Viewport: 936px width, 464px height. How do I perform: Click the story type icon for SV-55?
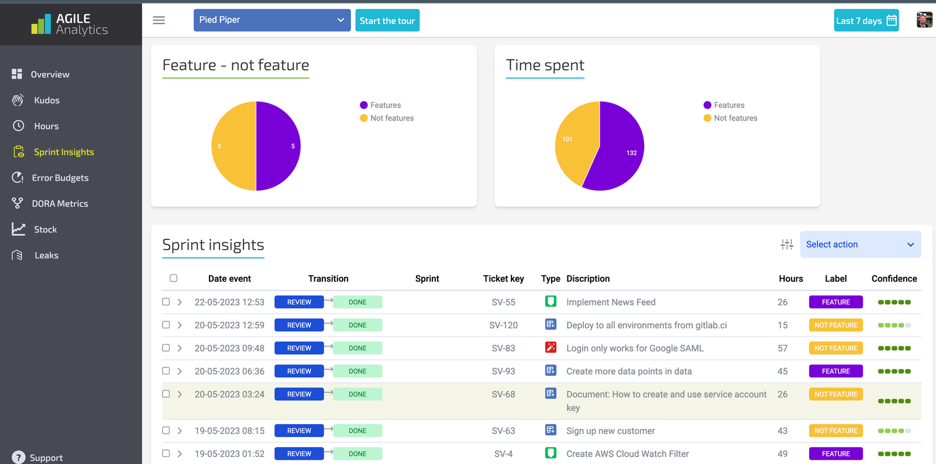pyautogui.click(x=550, y=301)
